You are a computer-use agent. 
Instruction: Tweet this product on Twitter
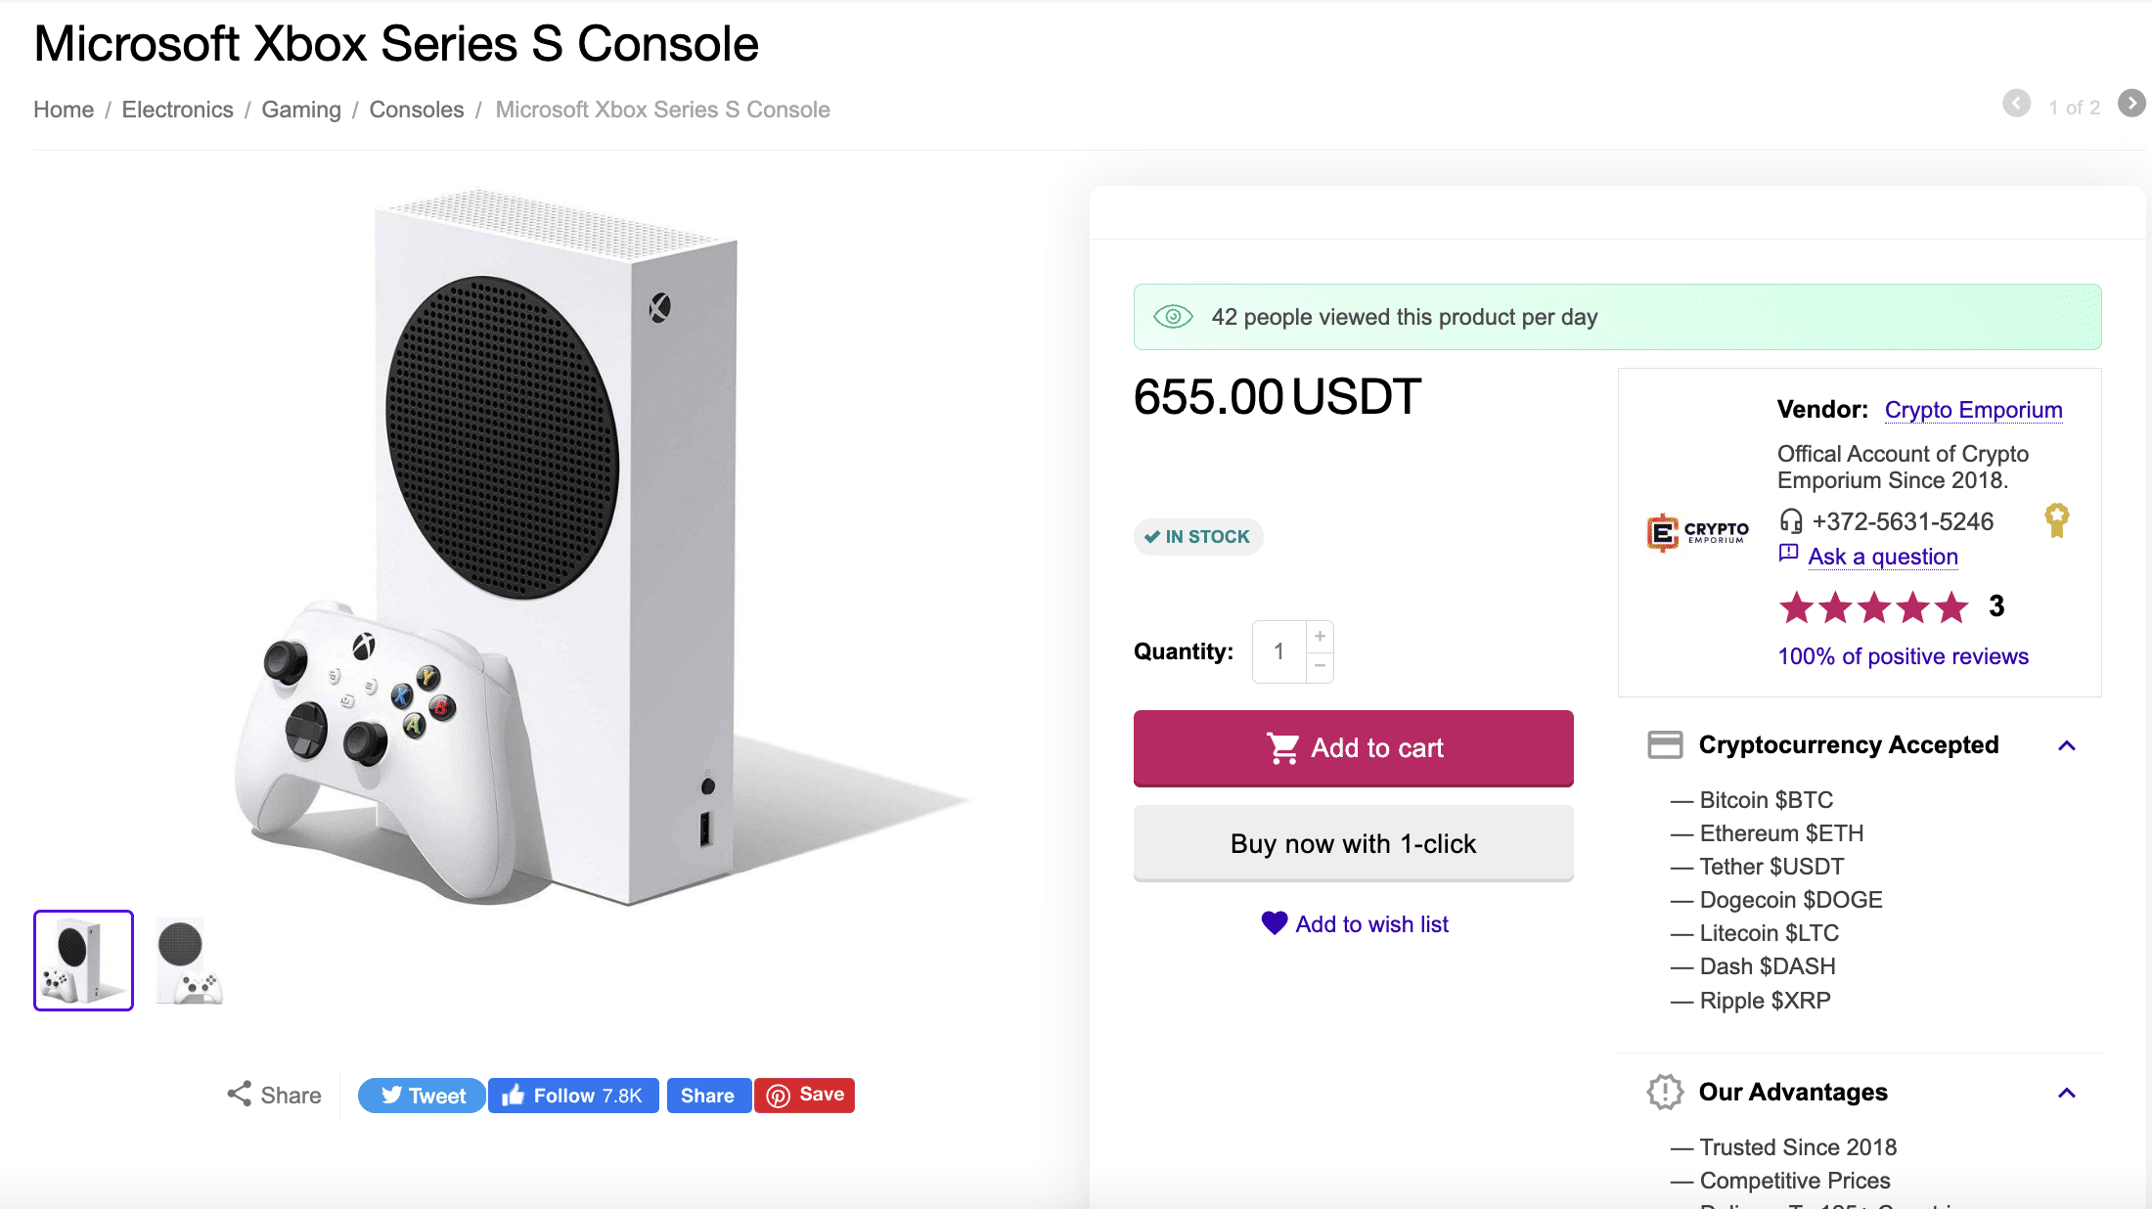422,1096
